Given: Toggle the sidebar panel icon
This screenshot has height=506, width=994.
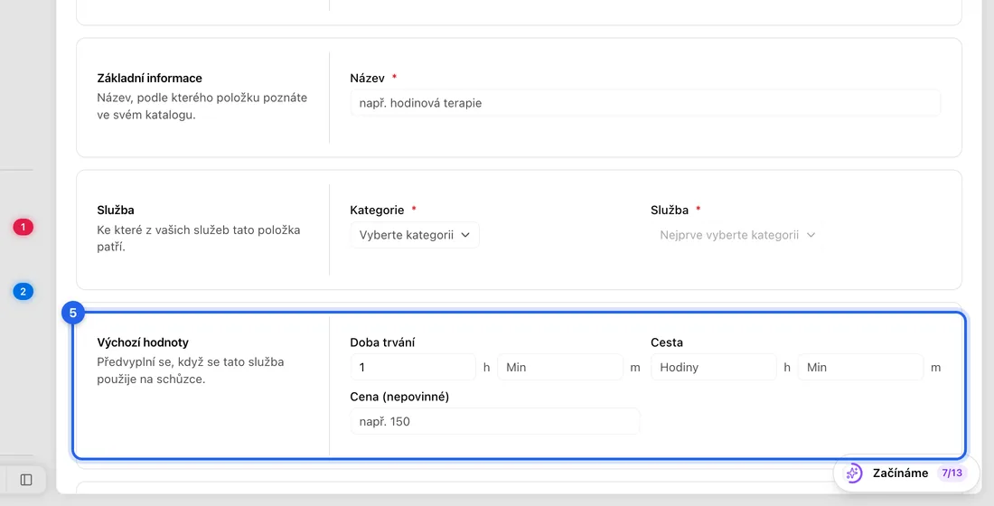Looking at the screenshot, I should tap(26, 480).
